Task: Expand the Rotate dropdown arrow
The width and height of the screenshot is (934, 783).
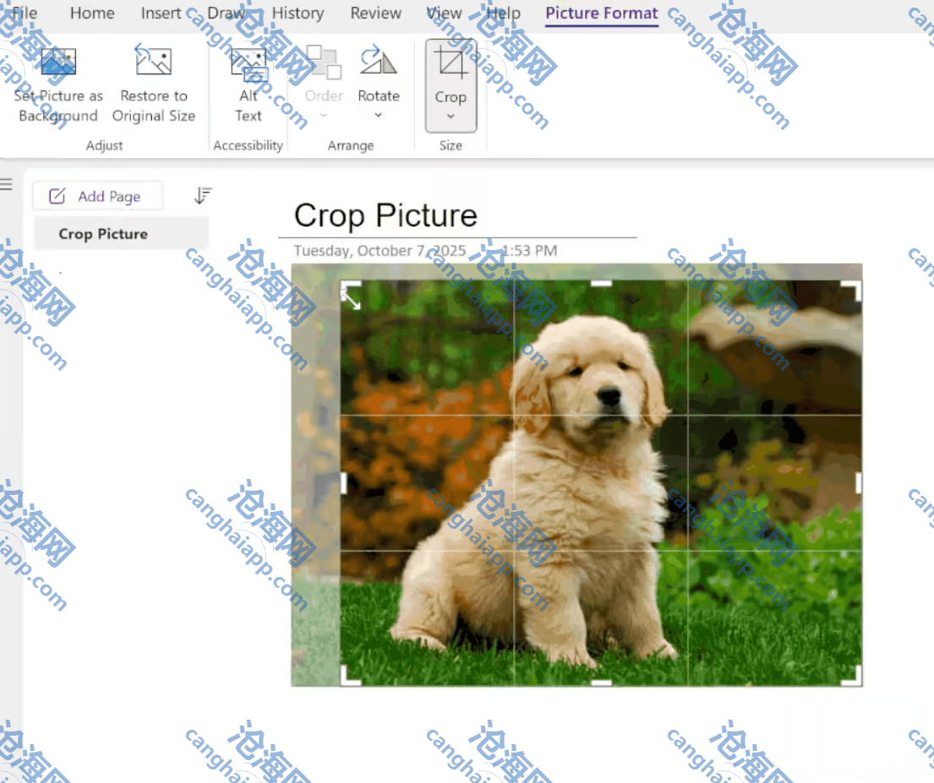Action: (x=378, y=116)
